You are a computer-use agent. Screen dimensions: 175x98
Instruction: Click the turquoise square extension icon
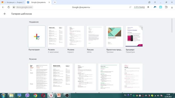(x=161, y=7)
